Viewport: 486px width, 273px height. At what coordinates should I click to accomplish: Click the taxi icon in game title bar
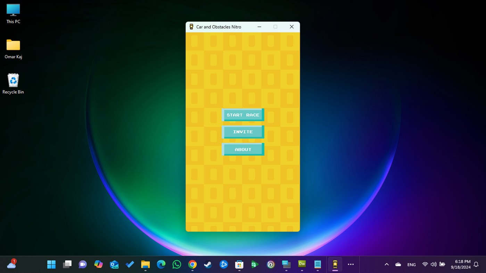tap(191, 27)
